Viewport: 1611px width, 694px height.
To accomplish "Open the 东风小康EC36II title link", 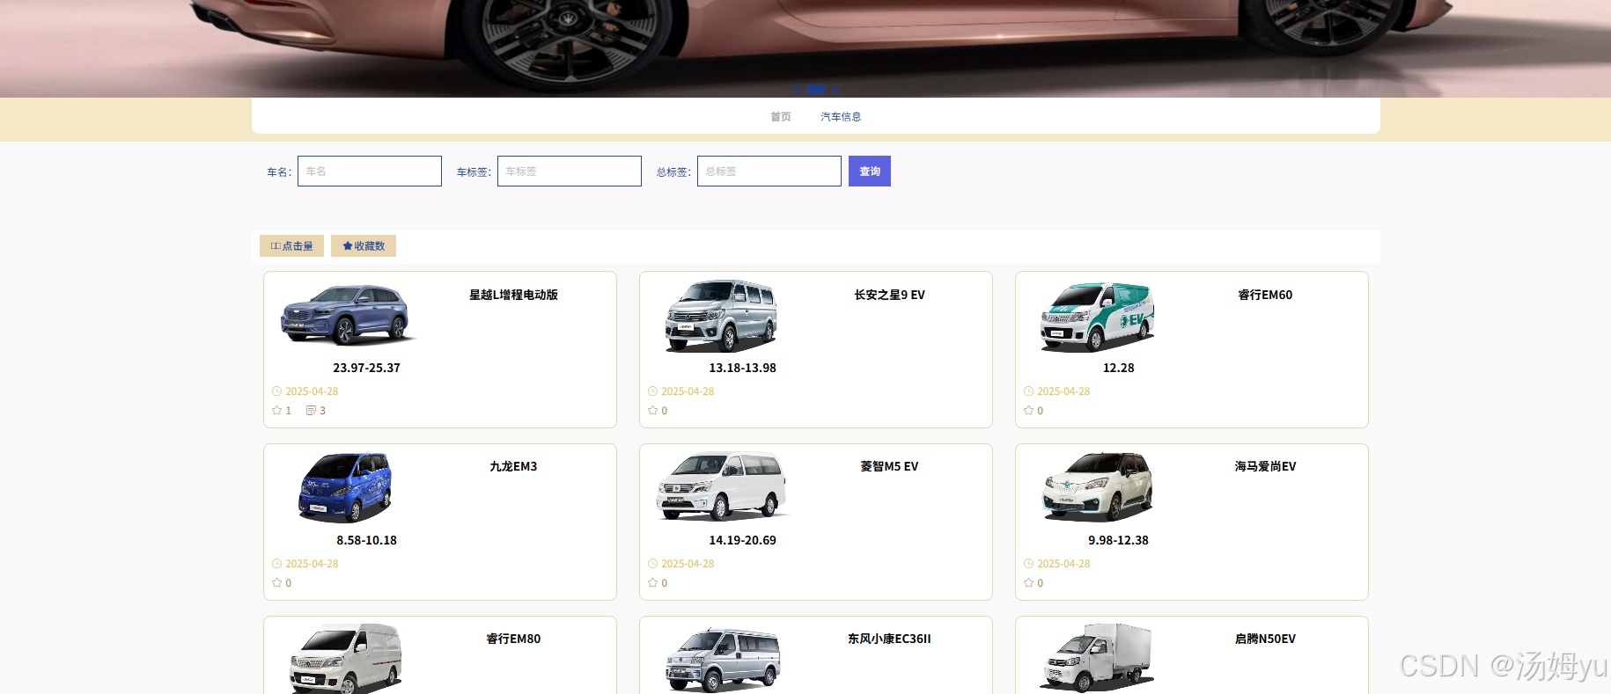I will [x=889, y=639].
